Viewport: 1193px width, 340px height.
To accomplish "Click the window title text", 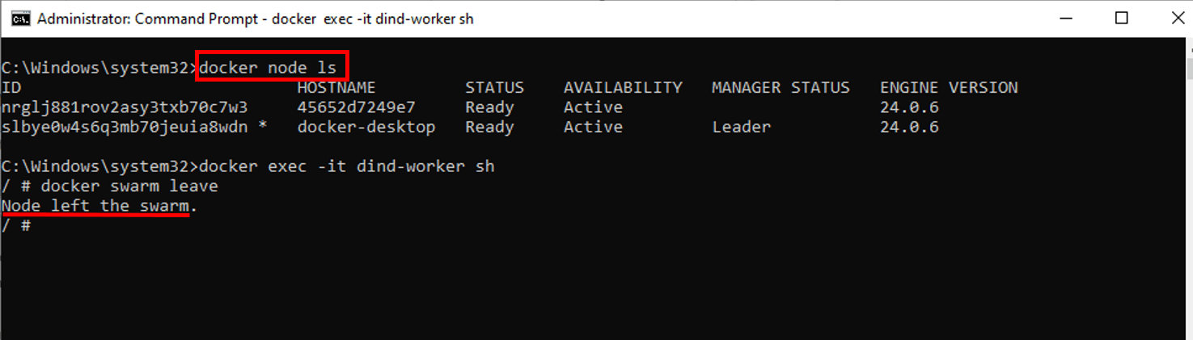I will point(256,19).
